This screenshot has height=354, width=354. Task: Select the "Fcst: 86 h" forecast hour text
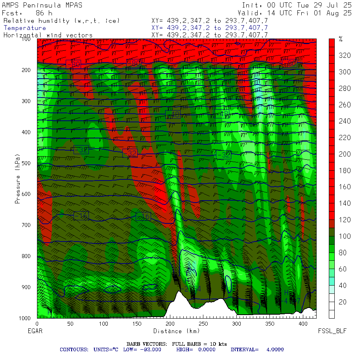click(x=27, y=13)
